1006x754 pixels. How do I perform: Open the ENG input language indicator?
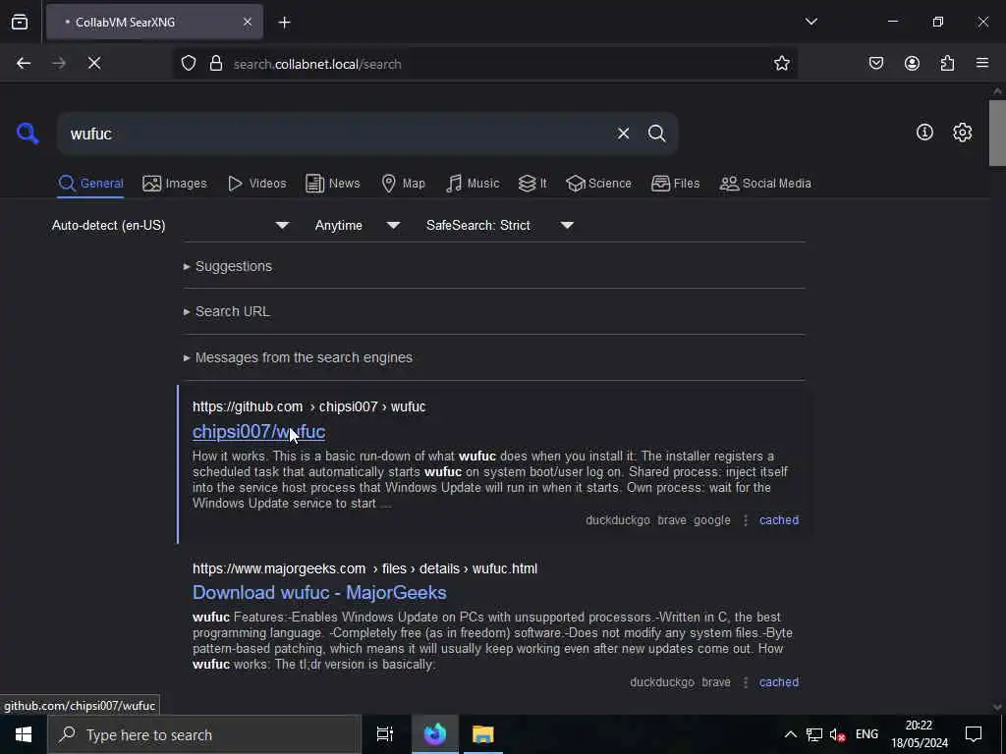click(866, 734)
